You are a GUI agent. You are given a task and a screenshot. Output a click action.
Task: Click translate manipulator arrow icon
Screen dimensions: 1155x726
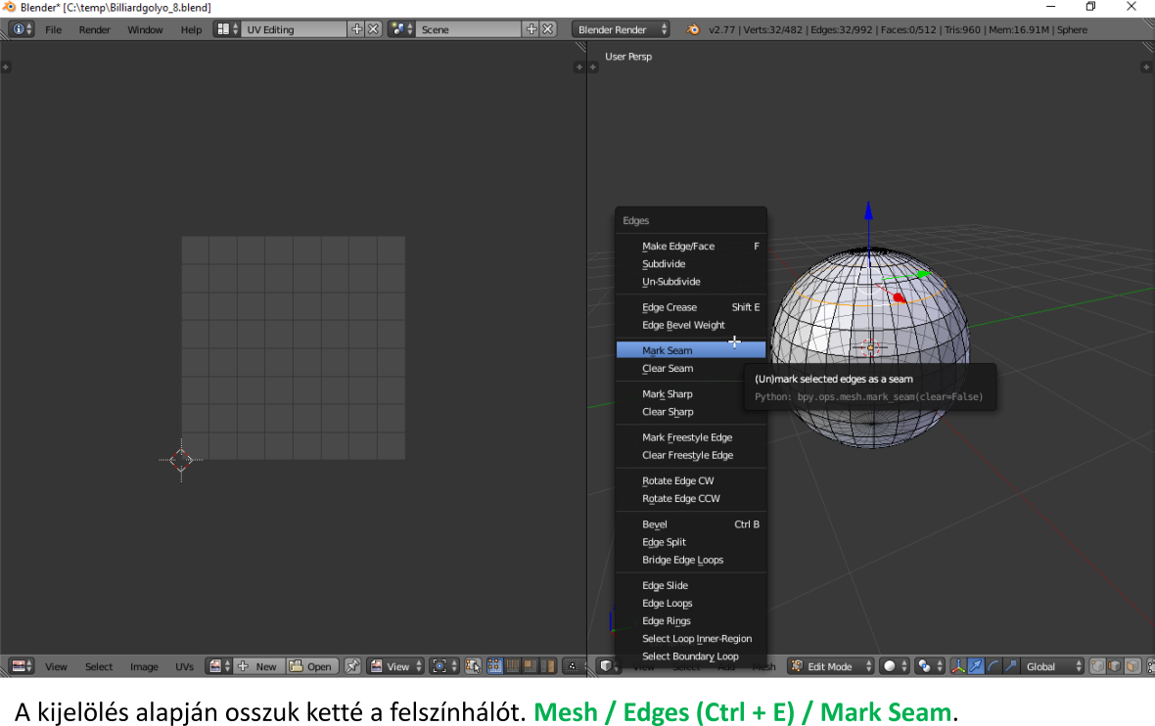click(975, 666)
